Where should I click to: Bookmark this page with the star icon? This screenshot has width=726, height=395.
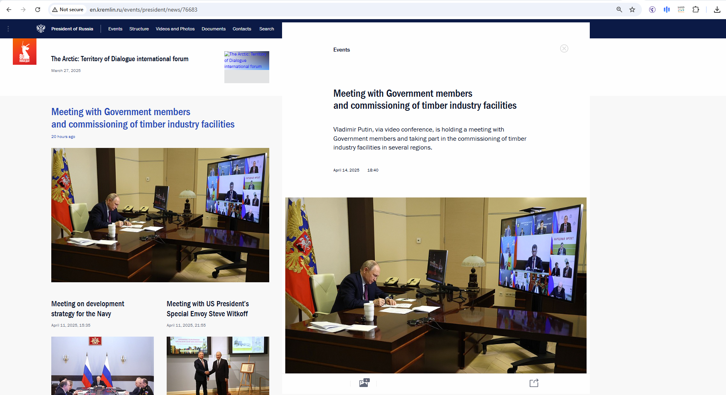tap(632, 10)
